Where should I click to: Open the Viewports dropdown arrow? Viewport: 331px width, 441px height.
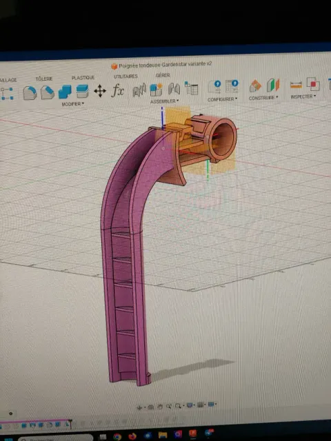[216, 404]
